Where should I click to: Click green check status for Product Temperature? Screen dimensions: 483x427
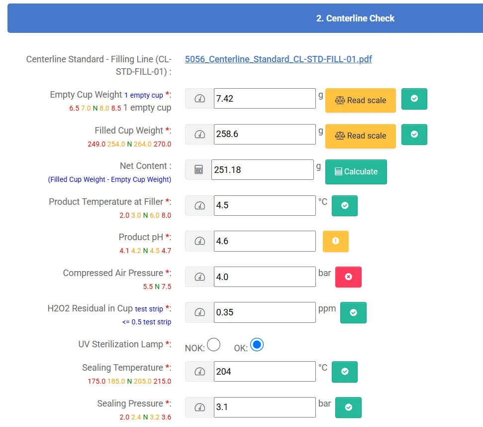coord(345,205)
